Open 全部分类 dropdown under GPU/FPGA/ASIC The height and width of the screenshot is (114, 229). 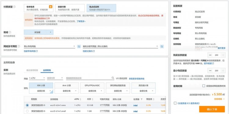[92, 91]
